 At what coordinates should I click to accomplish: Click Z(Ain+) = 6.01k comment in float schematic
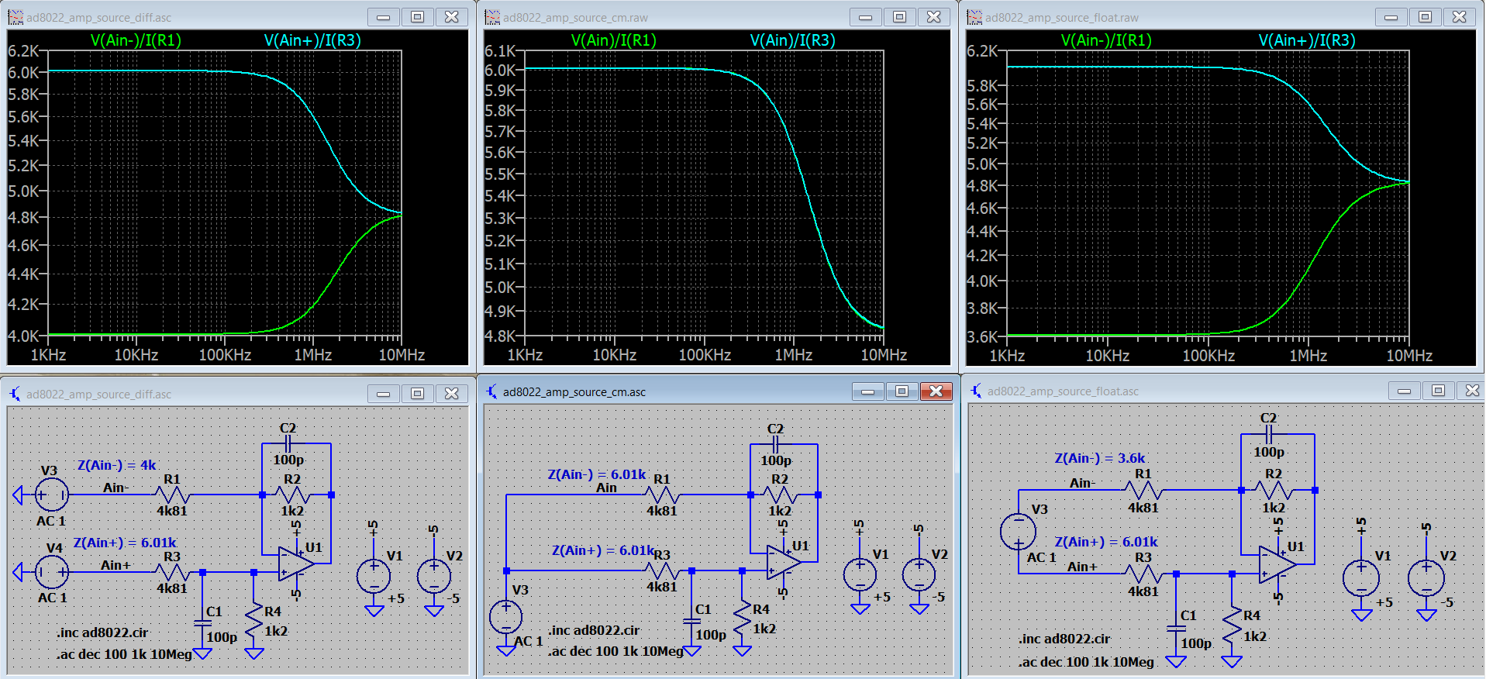(1106, 542)
